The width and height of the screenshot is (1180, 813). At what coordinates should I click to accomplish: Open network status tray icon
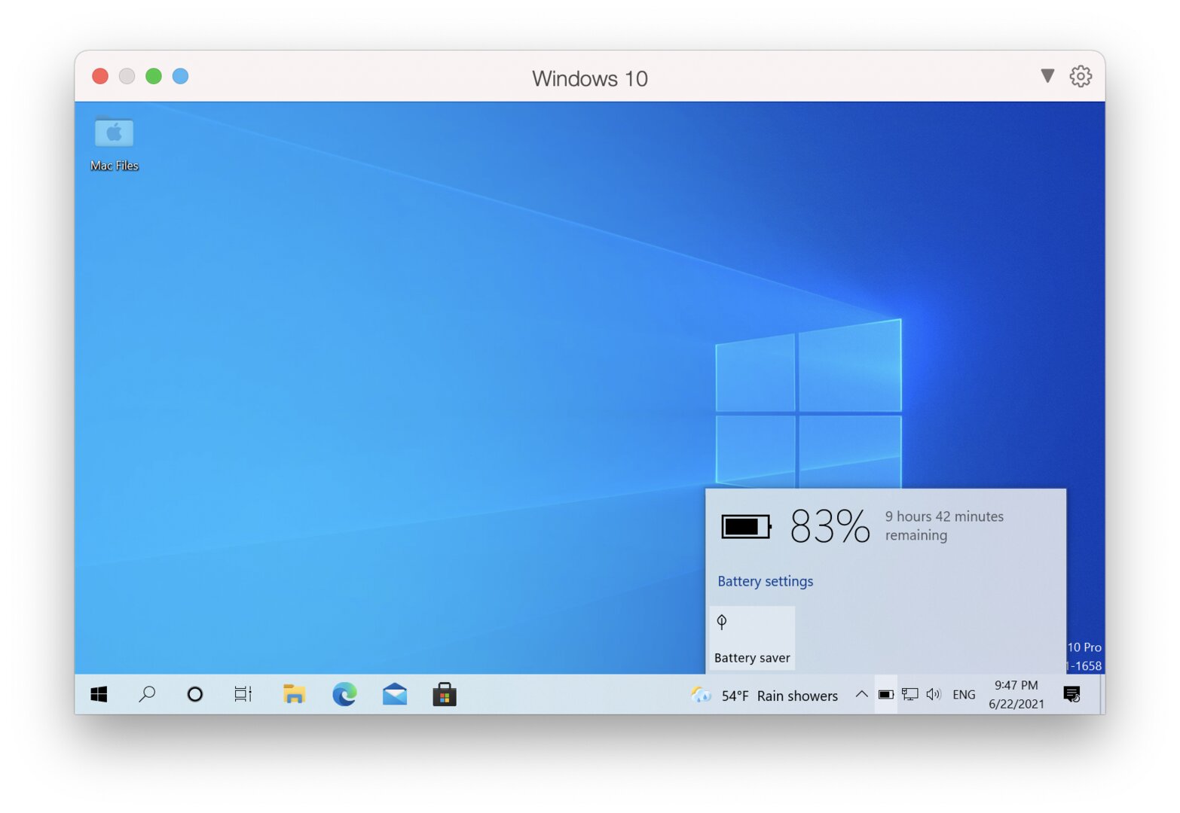click(910, 694)
